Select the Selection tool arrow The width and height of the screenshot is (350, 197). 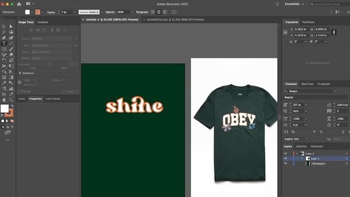pyautogui.click(x=4, y=27)
